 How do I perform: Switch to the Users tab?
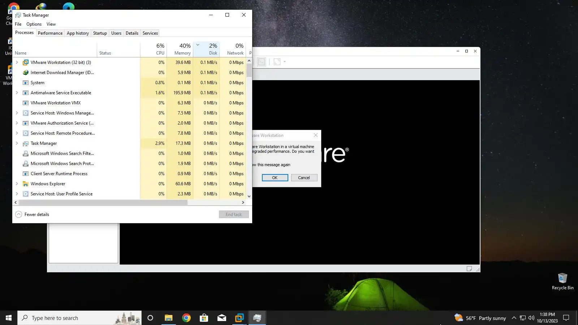pyautogui.click(x=116, y=33)
